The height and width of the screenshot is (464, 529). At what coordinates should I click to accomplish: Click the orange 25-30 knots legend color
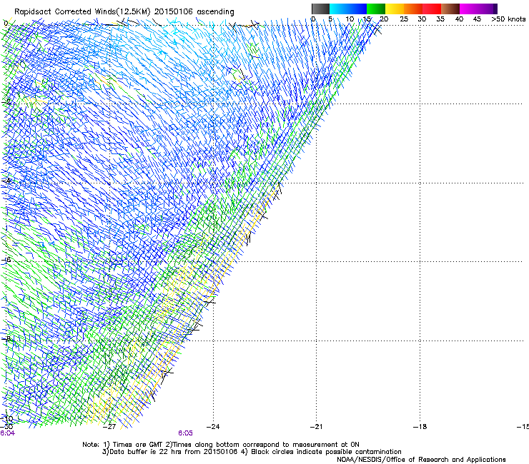[413, 9]
